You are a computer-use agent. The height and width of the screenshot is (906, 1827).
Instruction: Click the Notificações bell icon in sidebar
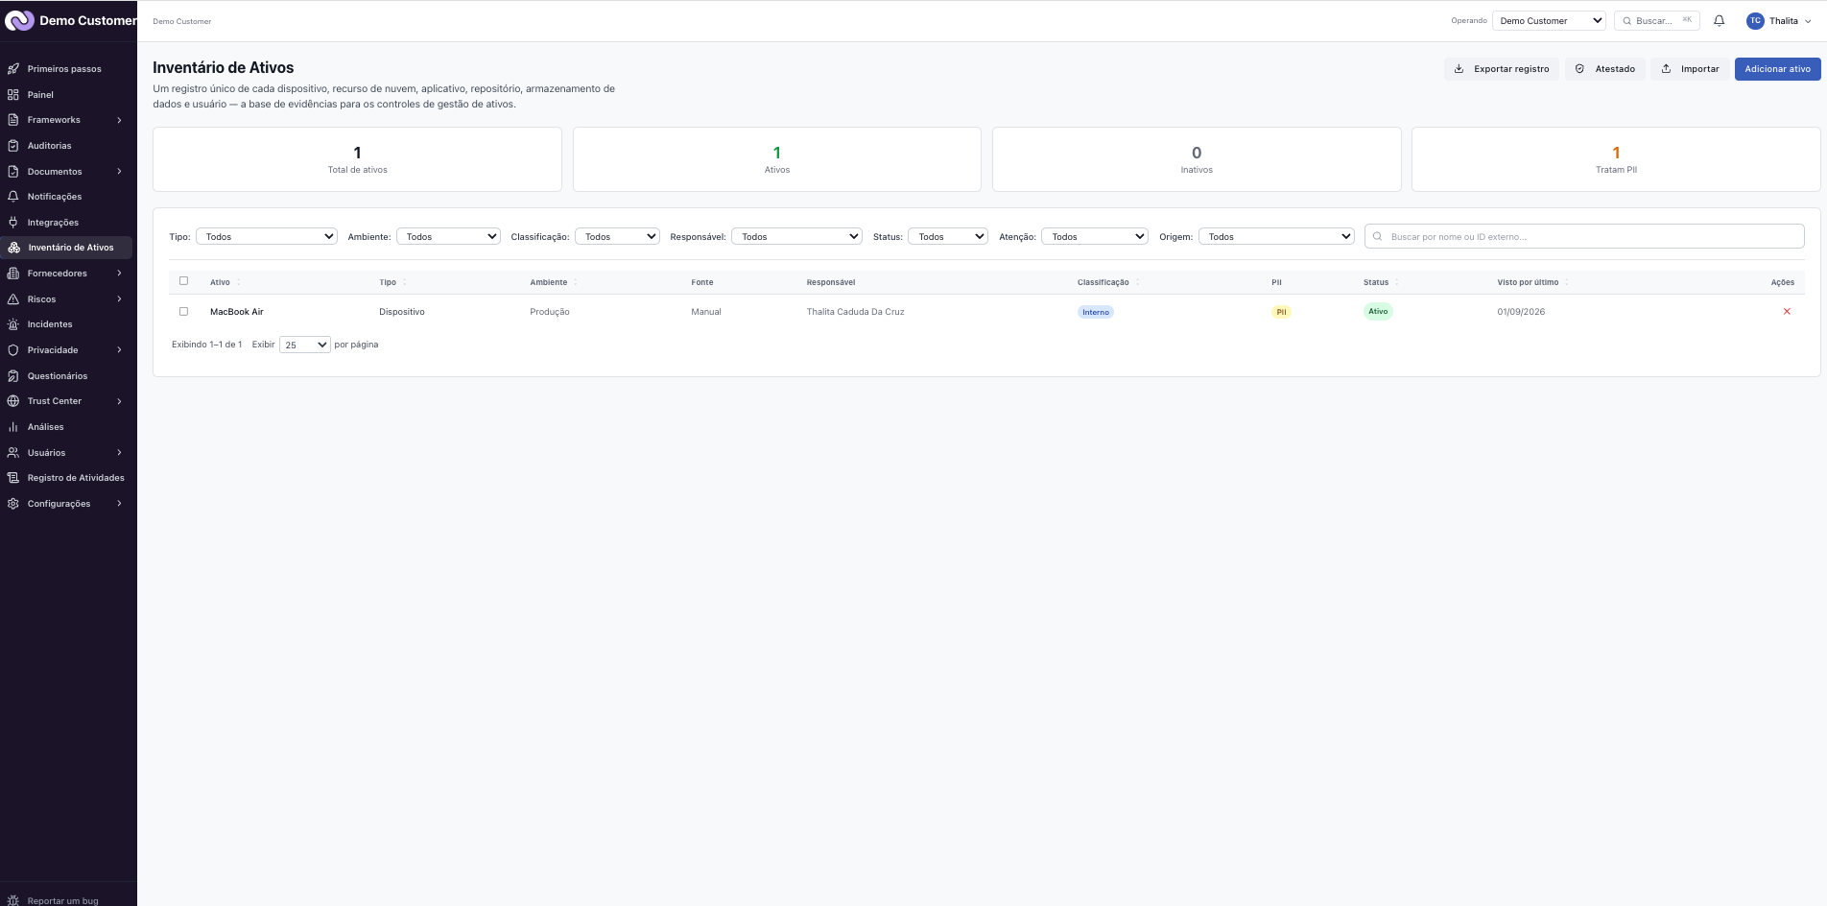pyautogui.click(x=13, y=196)
